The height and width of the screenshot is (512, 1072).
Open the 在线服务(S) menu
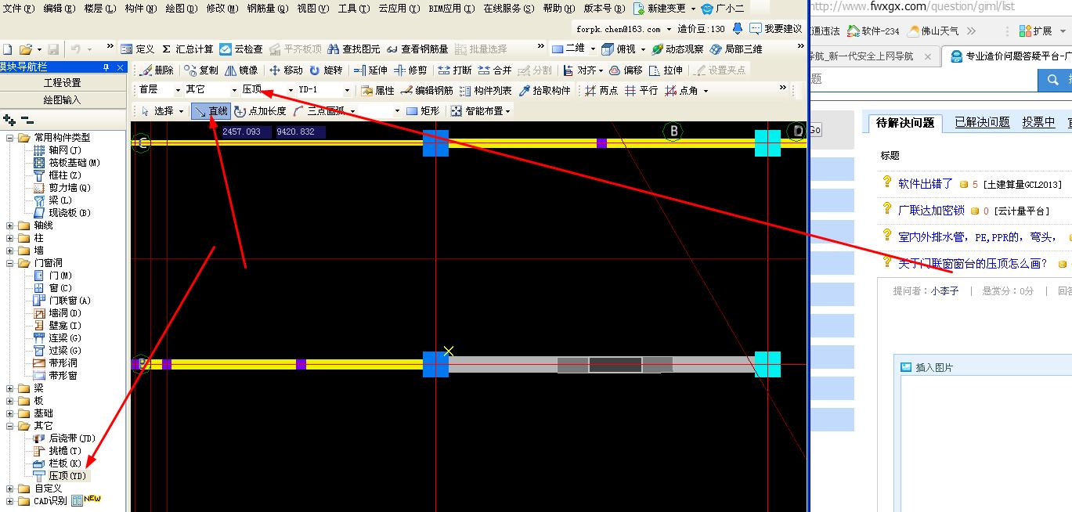coord(509,9)
